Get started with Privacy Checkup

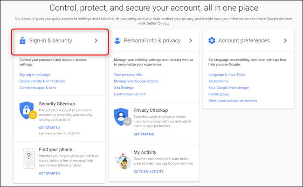(144, 134)
